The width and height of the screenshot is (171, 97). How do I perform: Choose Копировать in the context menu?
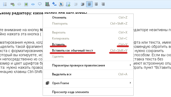[x=88, y=38]
